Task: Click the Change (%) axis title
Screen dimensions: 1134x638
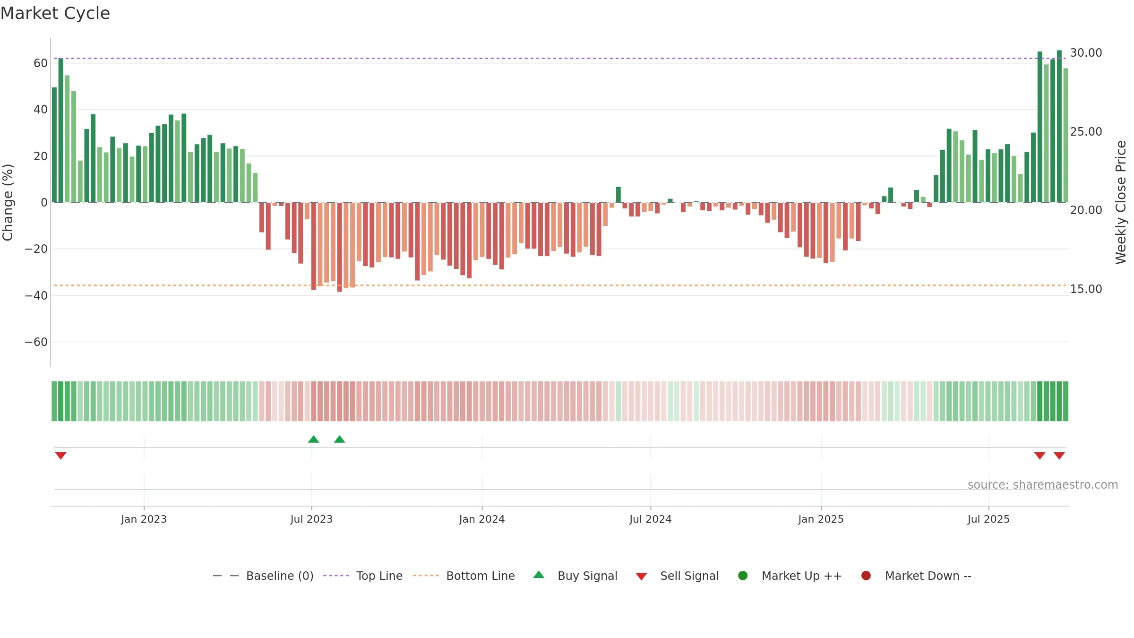Action: [x=8, y=202]
